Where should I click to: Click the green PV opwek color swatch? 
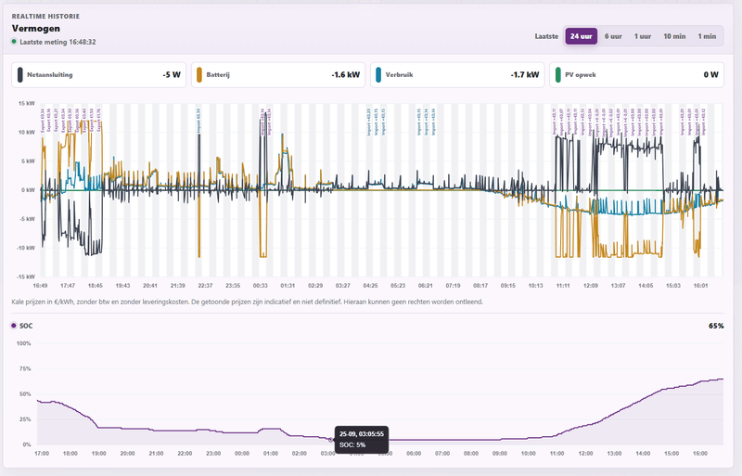pyautogui.click(x=558, y=75)
